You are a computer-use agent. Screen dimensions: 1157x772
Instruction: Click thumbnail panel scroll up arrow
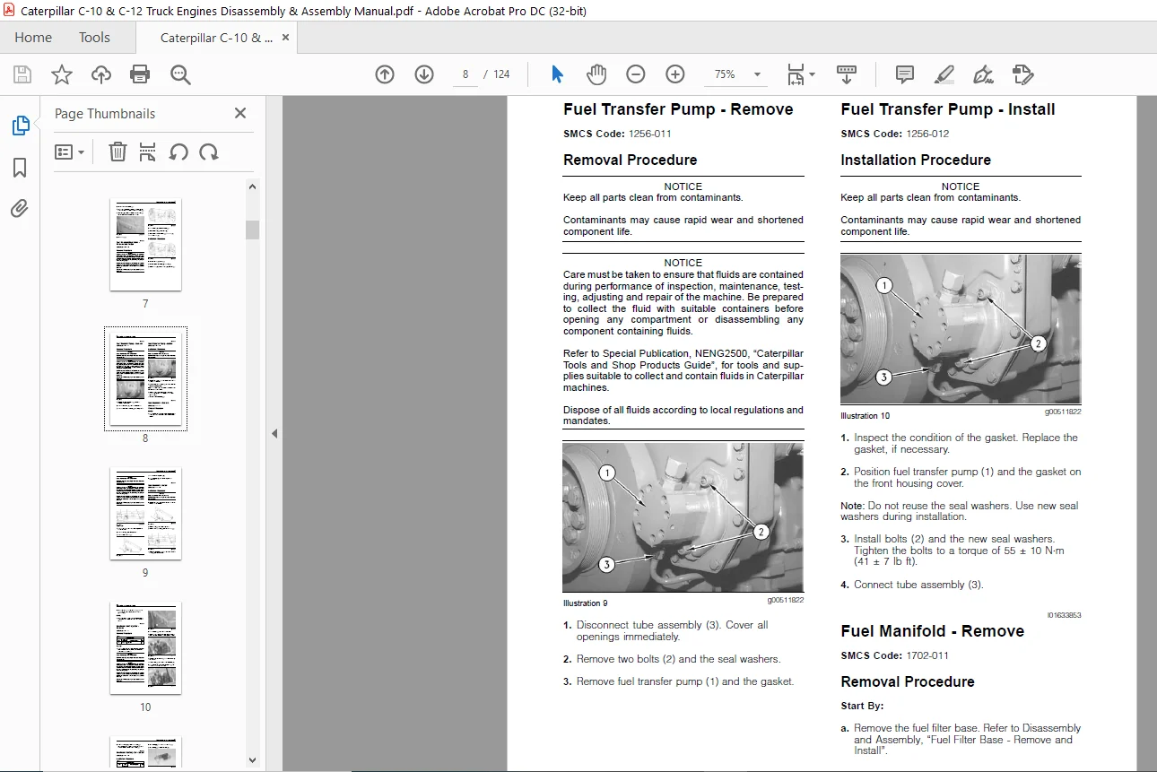(253, 187)
